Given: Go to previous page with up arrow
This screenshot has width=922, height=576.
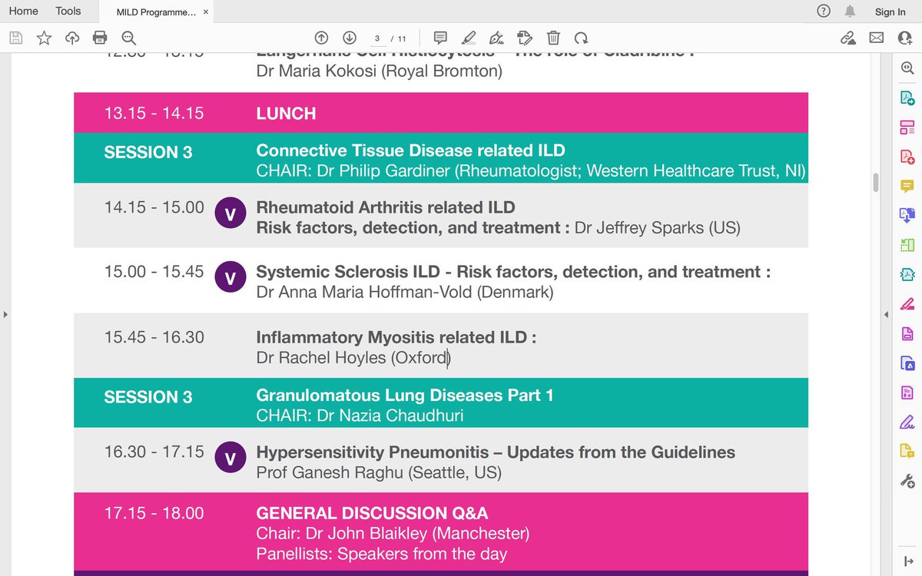Looking at the screenshot, I should point(322,38).
